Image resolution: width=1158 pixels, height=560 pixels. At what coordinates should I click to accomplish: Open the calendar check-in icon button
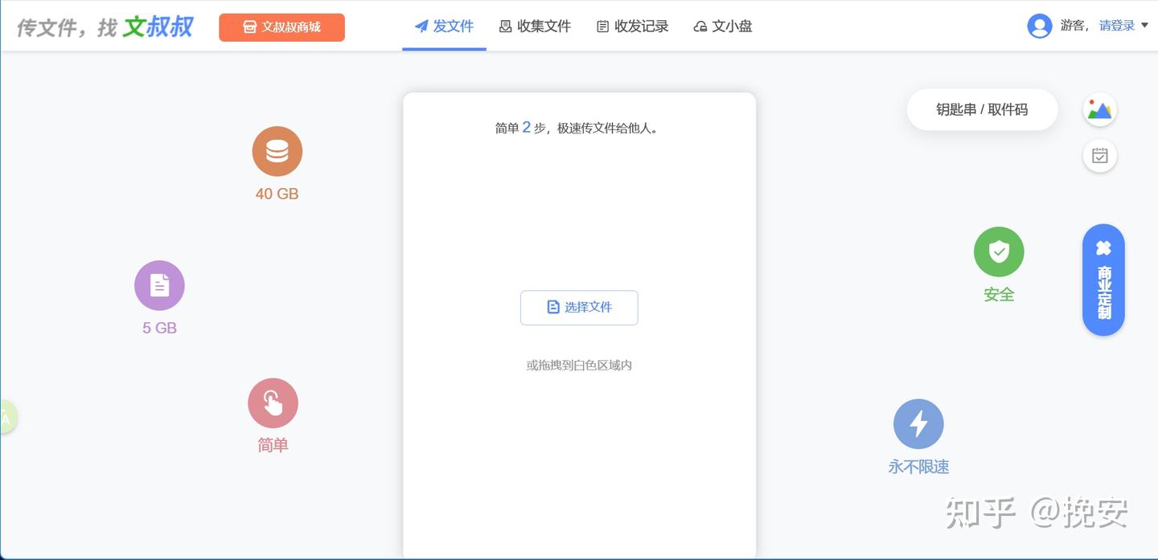tap(1099, 156)
